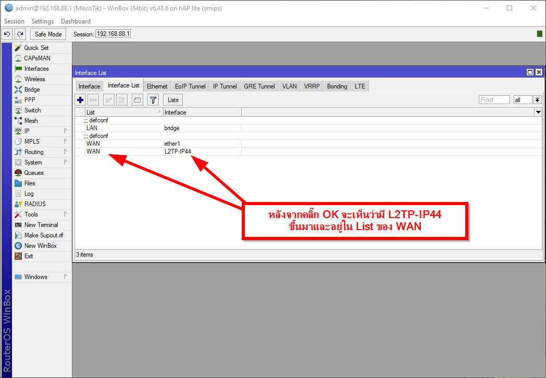
Task: Click the comment button
Action: tap(137, 100)
